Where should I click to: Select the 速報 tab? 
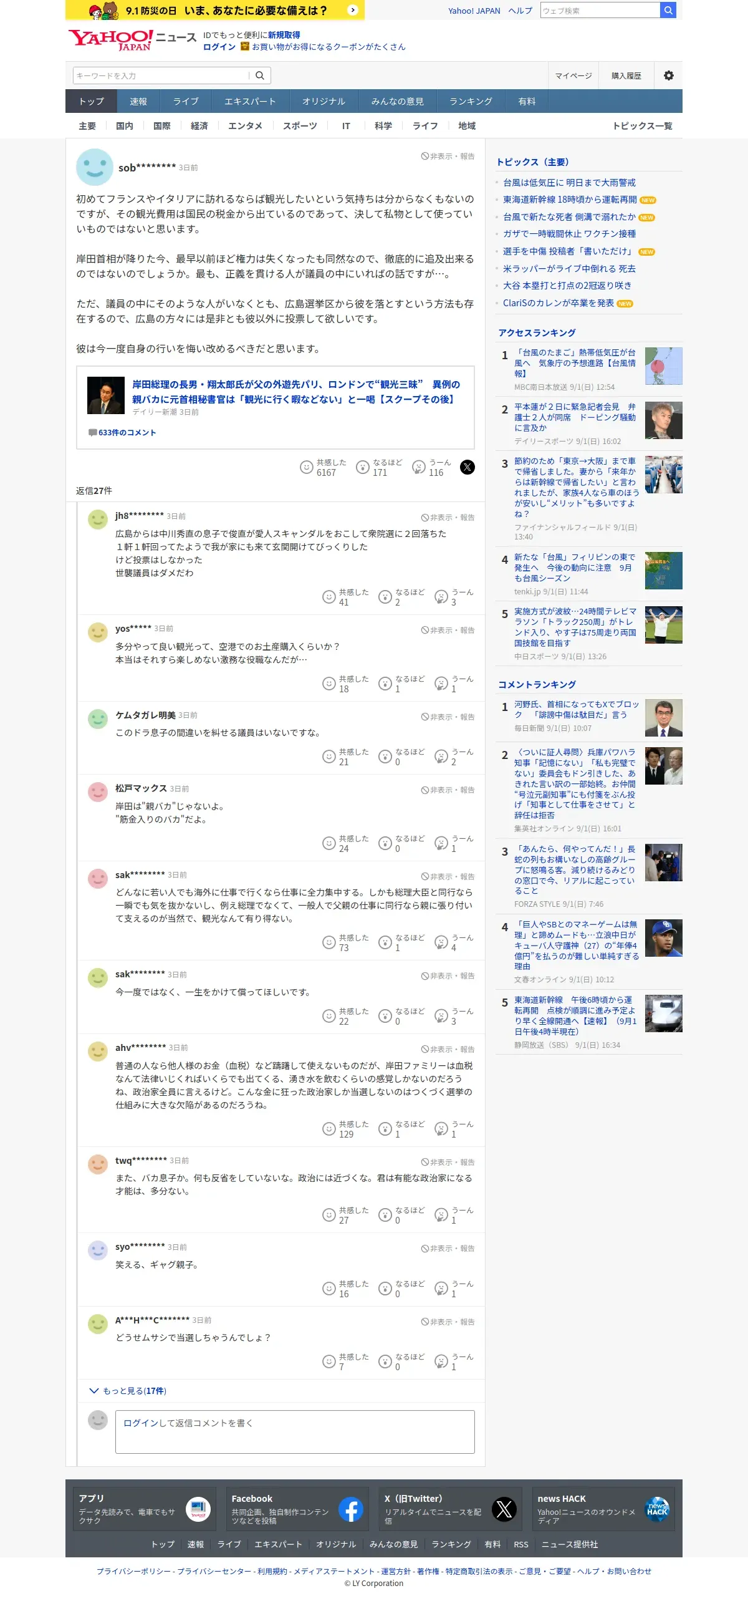tap(138, 101)
